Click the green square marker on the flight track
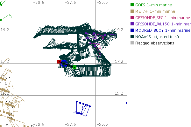This screenshot has width=191, height=127. 74,67
